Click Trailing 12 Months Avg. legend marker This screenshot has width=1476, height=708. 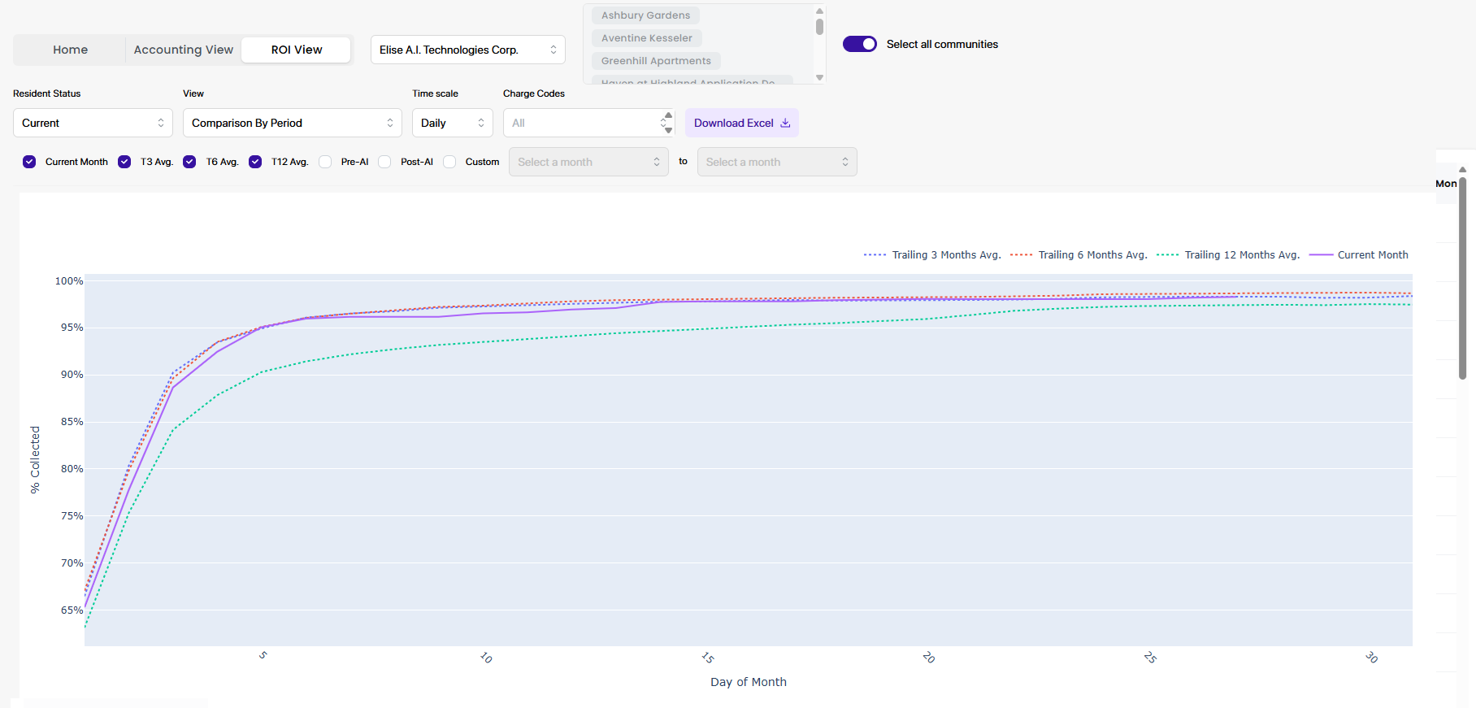(1167, 255)
